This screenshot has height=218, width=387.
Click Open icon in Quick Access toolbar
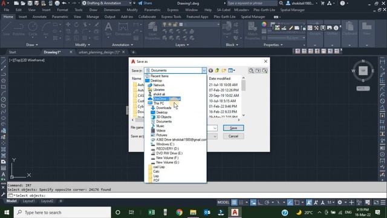point(23,3)
